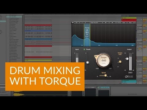The height and width of the screenshot is (110, 147).
Task: Click the yellow waveform in DAW clip view
Action: [19, 94]
